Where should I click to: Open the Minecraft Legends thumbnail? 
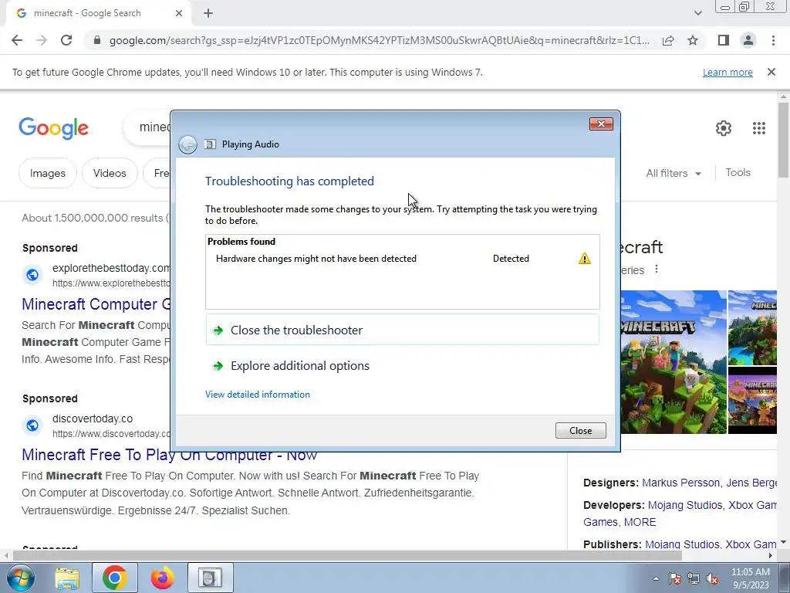pos(752,401)
